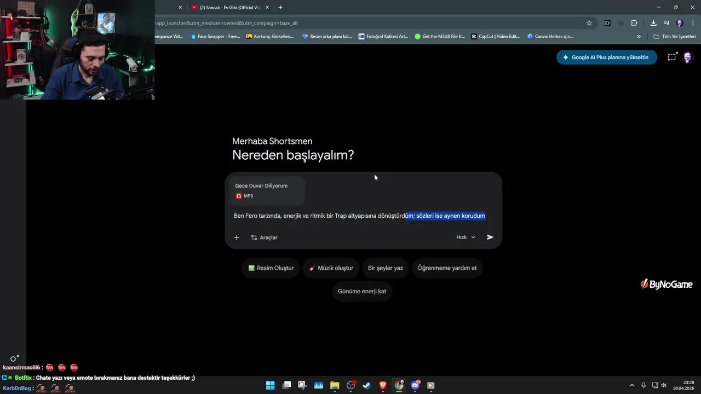The height and width of the screenshot is (394, 701).
Task: Close the first browser tab
Action: (180, 8)
